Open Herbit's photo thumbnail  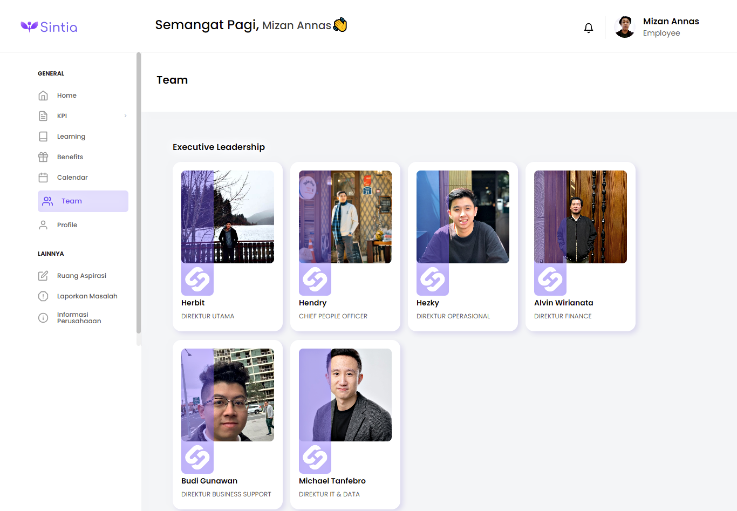228,217
